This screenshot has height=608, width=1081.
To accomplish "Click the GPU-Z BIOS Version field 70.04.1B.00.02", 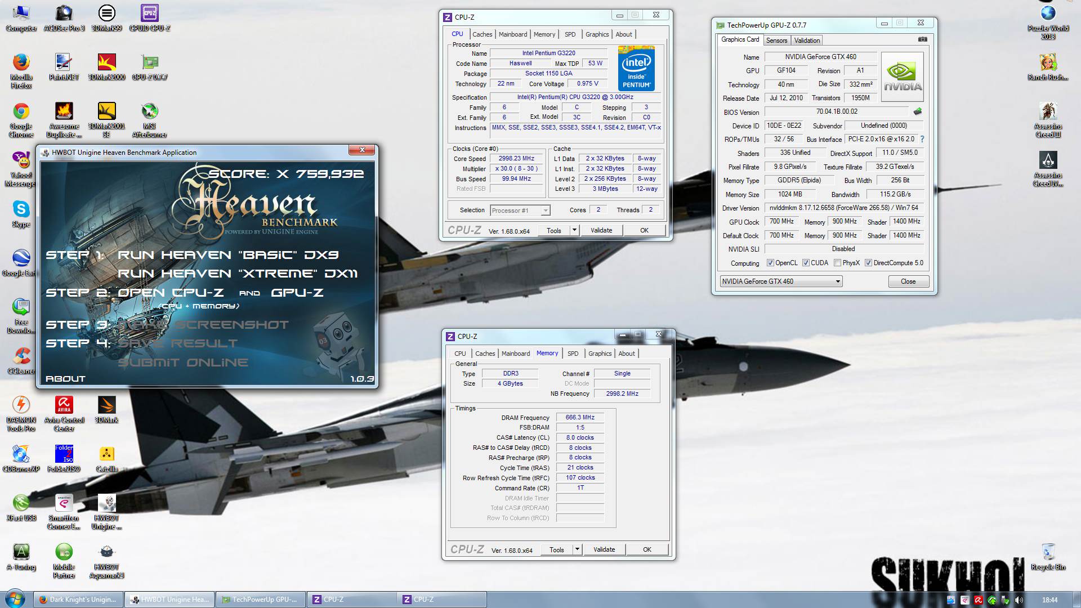I will [x=837, y=111].
